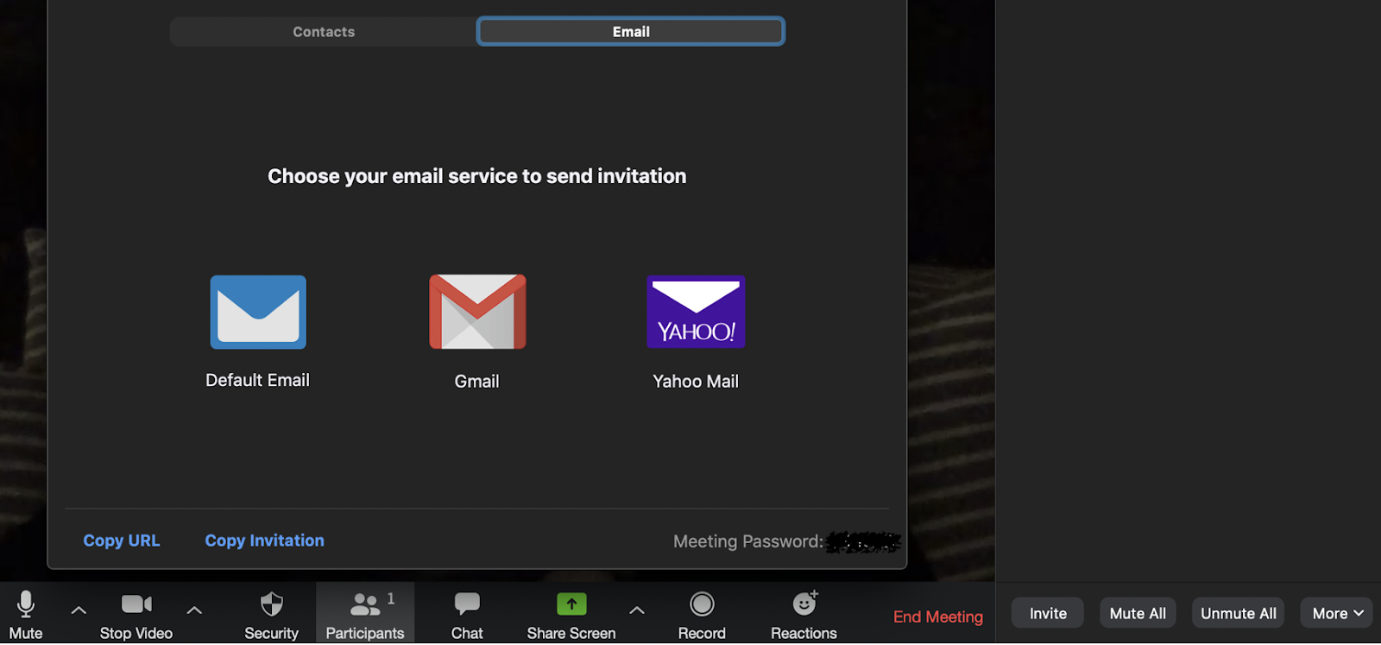Click the Default Email label
1381x645 pixels.
257,381
